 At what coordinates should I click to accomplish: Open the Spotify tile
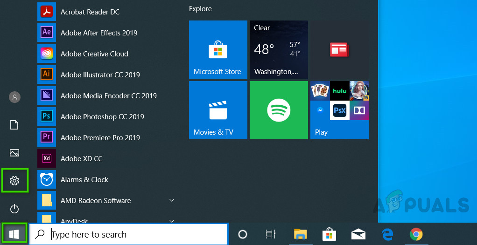pos(279,110)
